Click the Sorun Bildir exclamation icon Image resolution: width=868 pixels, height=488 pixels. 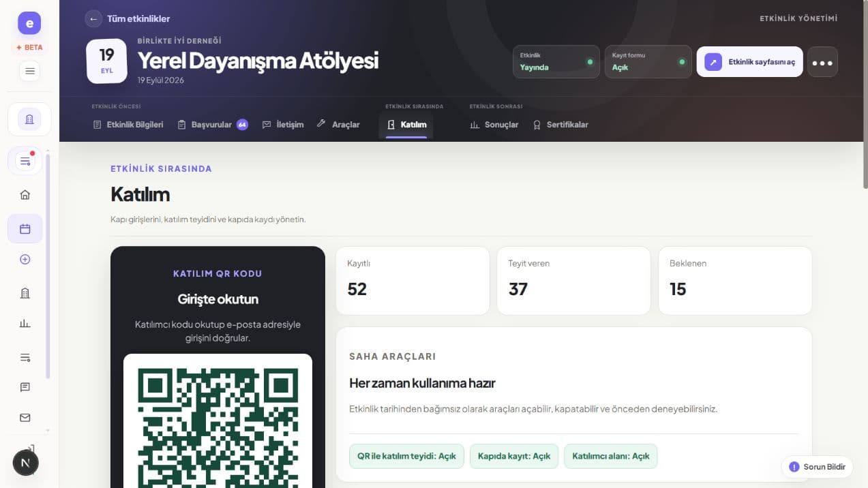794,467
